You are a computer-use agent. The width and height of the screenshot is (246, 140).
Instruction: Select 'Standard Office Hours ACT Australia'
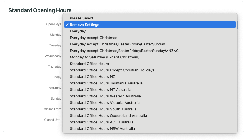click(150, 122)
